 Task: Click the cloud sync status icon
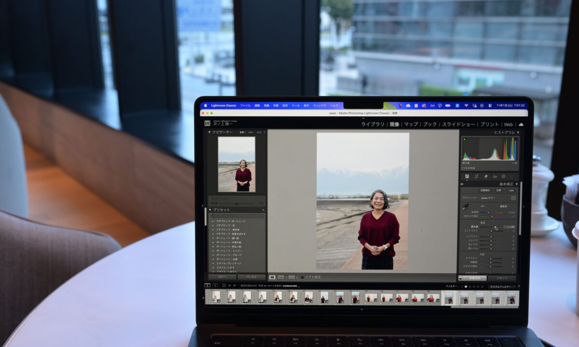coord(521,124)
